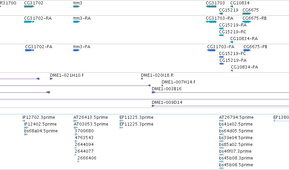Click the bs46f07.3prime EST label

click(x=235, y=151)
